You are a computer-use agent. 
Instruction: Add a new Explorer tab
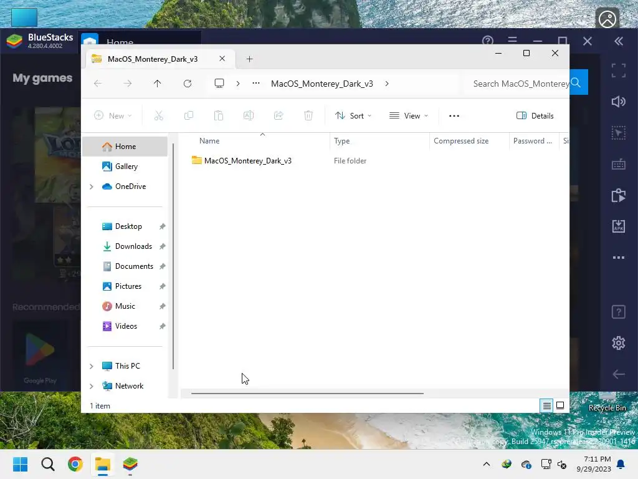coord(249,59)
